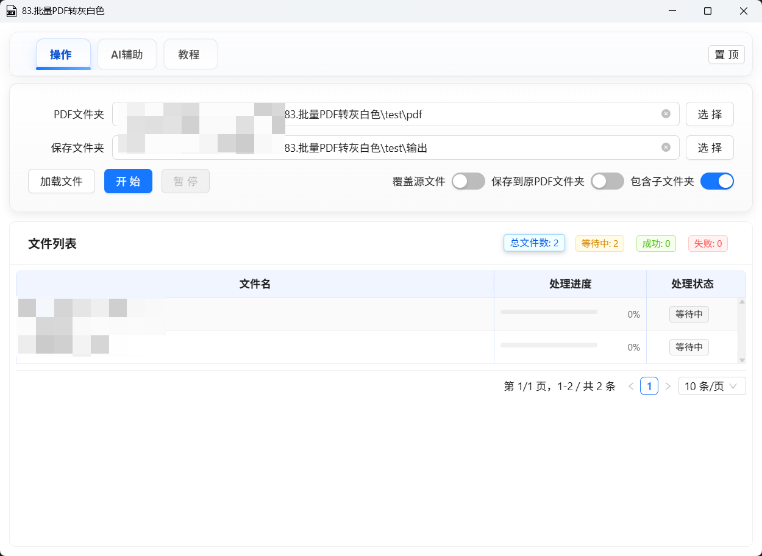Viewport: 762px width, 556px height.
Task: Clear the 保存文件夹 path with the x icon
Action: 665,148
